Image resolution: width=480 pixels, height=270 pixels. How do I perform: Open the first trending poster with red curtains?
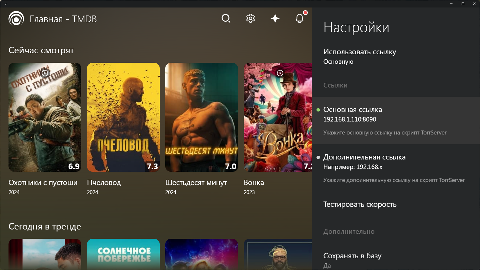pos(45,254)
